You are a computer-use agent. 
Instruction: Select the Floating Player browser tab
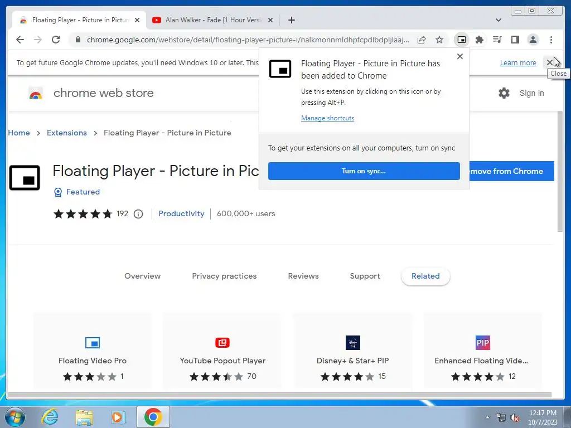point(79,20)
